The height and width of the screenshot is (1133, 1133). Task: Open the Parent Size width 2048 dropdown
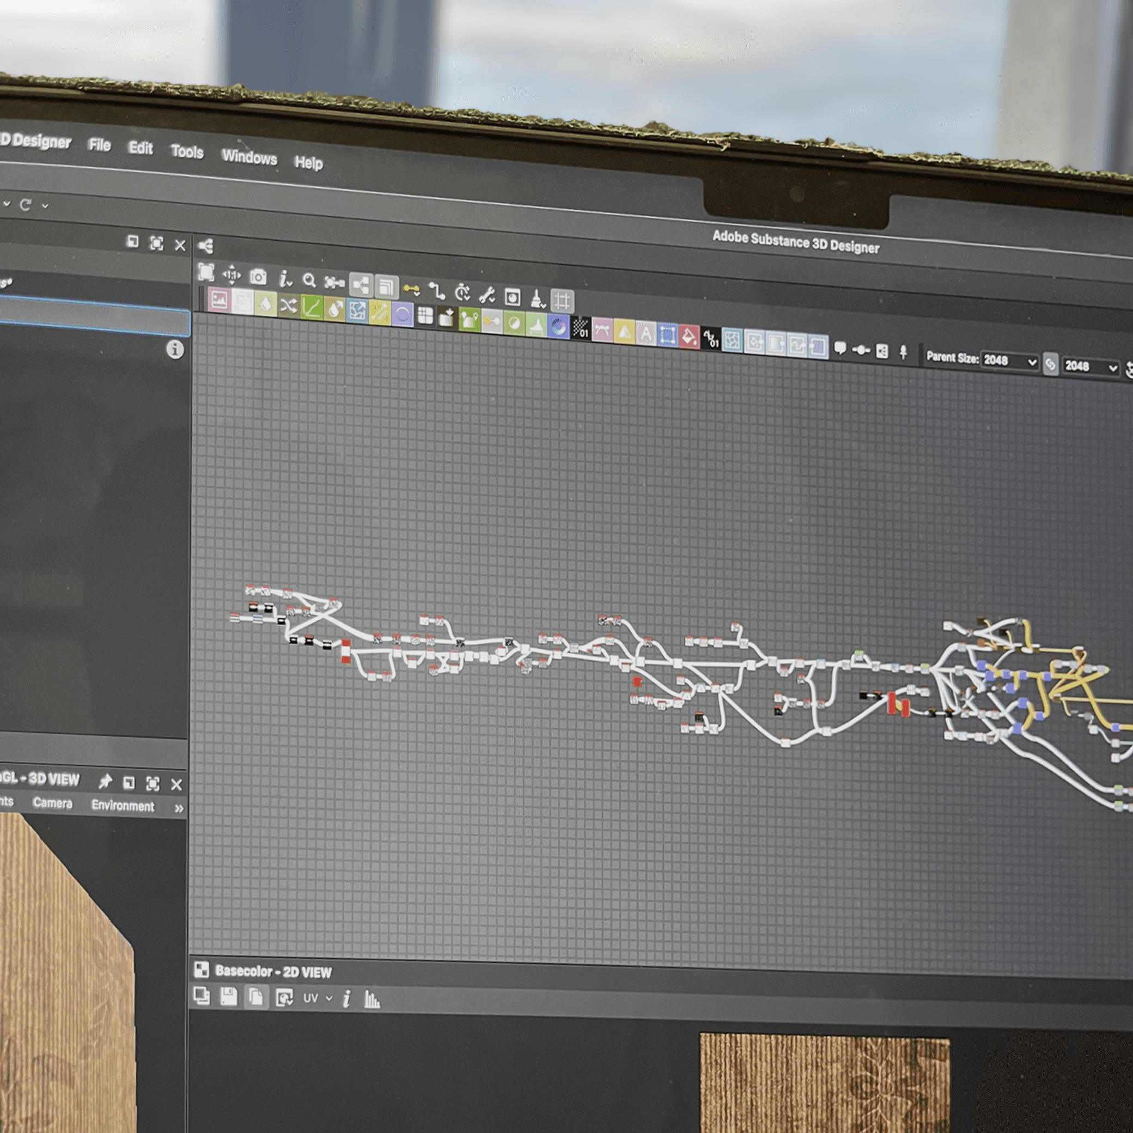(1009, 361)
